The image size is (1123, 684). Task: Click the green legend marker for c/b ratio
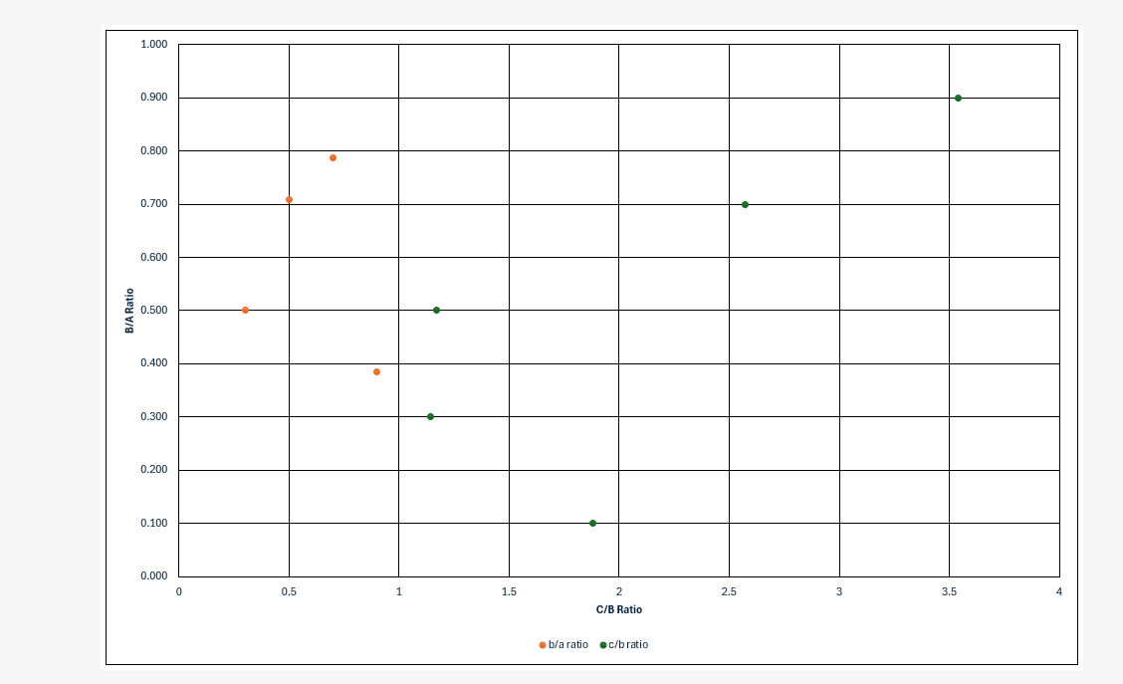[603, 645]
